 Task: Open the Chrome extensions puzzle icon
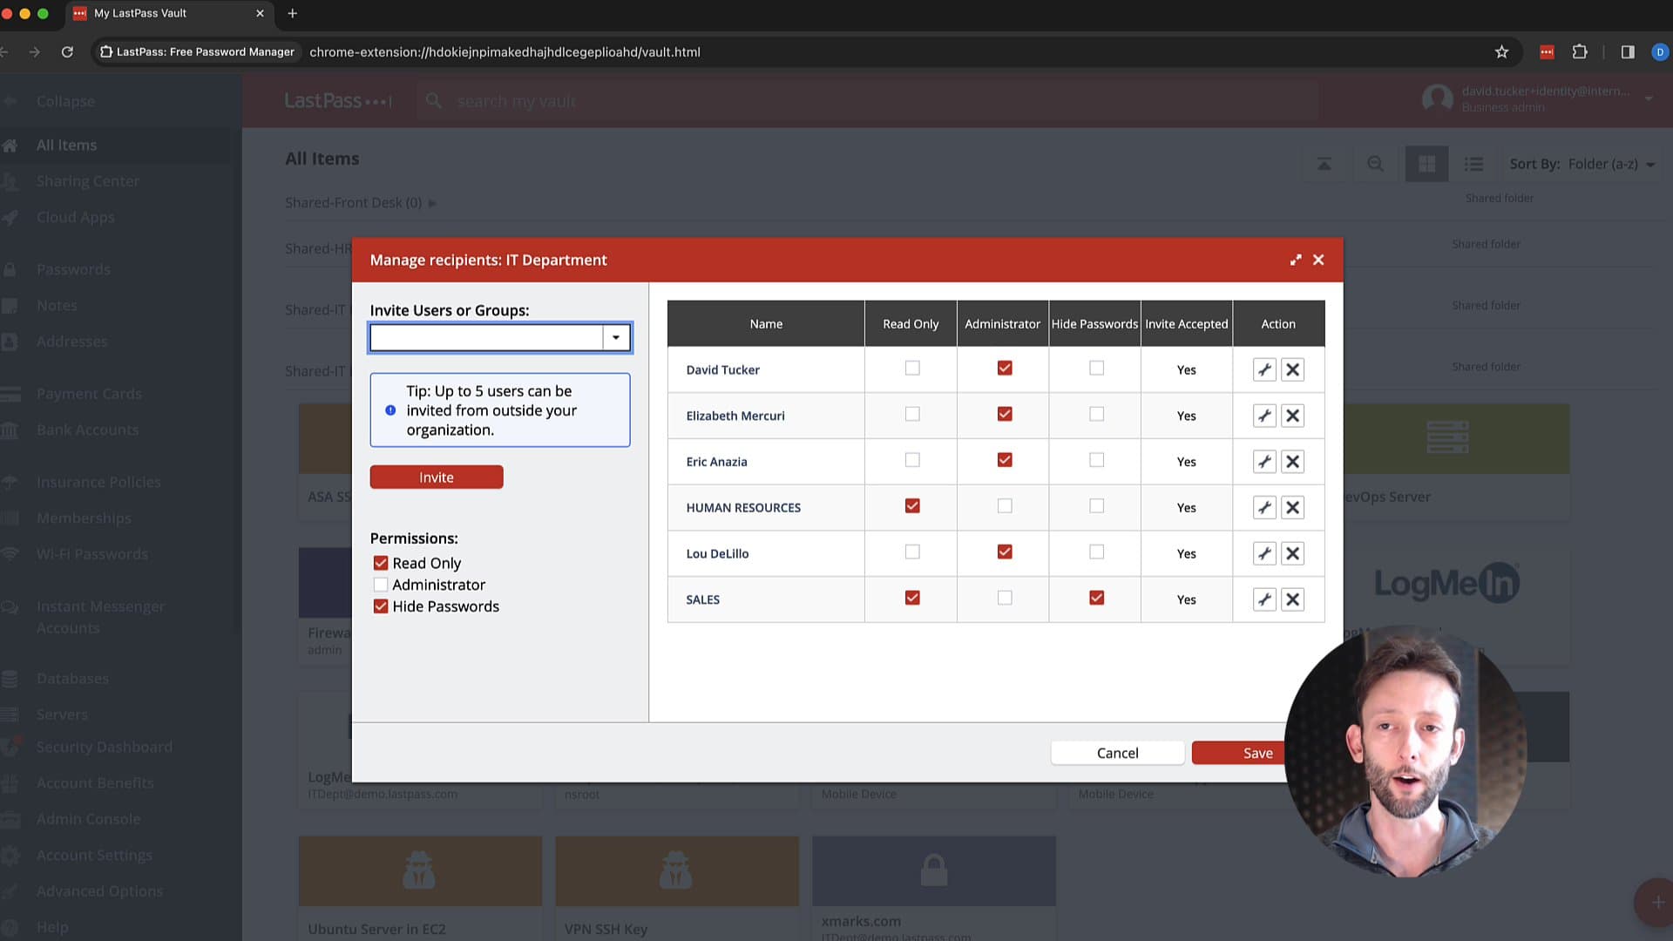pos(1580,52)
